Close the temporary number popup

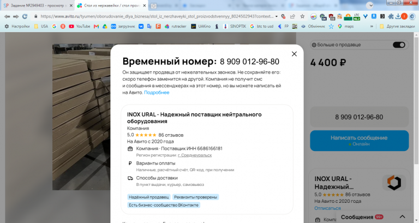294,54
